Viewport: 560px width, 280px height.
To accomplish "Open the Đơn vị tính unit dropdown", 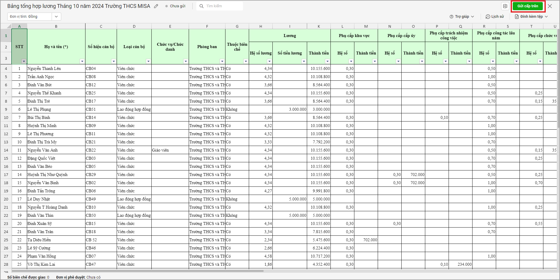I will pos(56,17).
